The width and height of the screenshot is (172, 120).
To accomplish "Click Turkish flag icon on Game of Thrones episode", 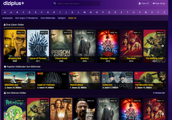I will tap(38, 73).
